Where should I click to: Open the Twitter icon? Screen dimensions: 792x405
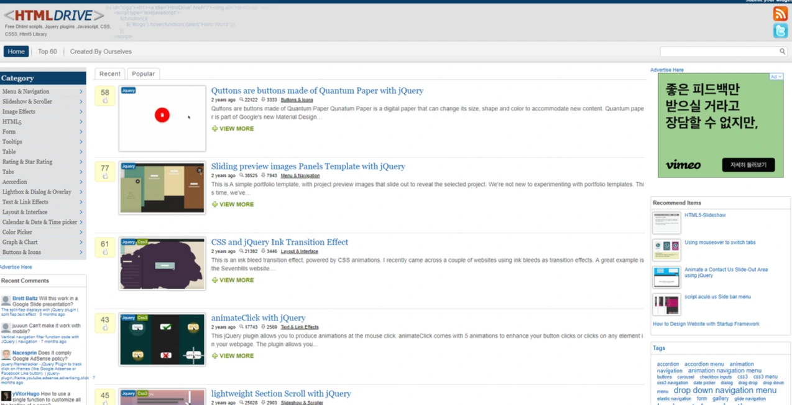780,31
